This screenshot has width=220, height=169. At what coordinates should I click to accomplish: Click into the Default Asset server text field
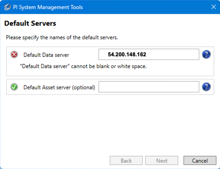(x=149, y=87)
